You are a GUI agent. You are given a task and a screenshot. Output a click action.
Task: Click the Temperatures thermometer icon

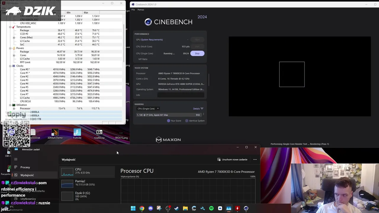tap(14, 27)
